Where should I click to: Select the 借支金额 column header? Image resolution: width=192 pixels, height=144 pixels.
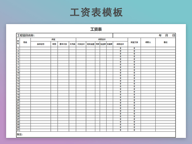[91, 44]
